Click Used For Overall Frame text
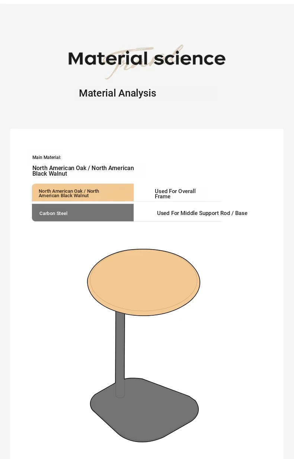 click(175, 194)
